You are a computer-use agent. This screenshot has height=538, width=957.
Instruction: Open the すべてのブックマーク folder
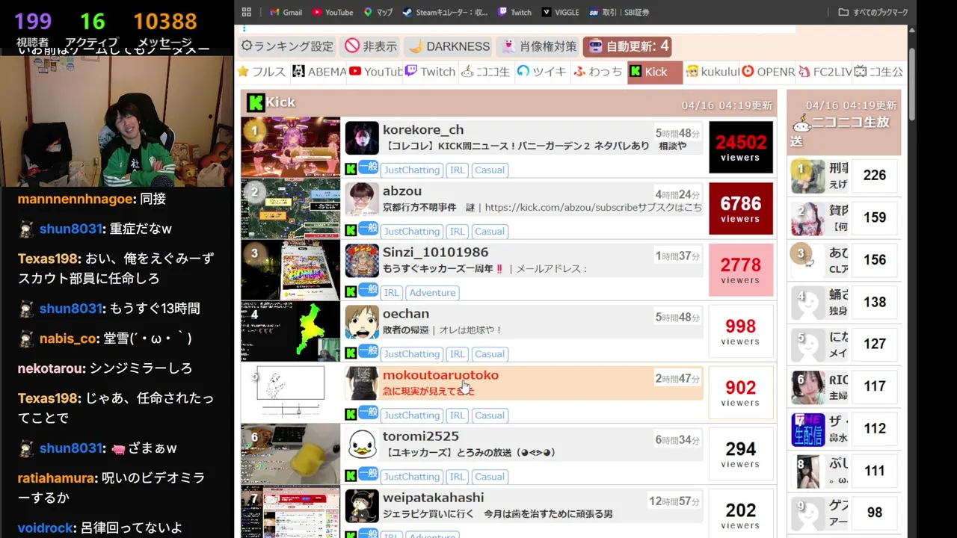point(873,12)
